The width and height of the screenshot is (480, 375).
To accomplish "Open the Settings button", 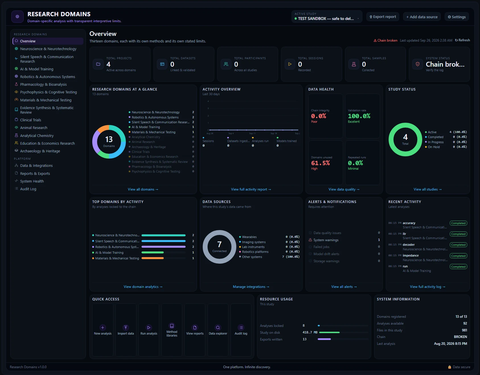I will click(x=457, y=17).
